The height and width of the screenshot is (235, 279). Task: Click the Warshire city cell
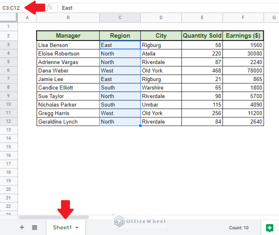coord(161,88)
